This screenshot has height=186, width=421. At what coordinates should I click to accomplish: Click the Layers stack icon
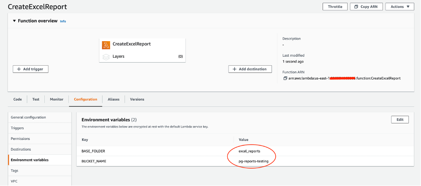coord(106,57)
